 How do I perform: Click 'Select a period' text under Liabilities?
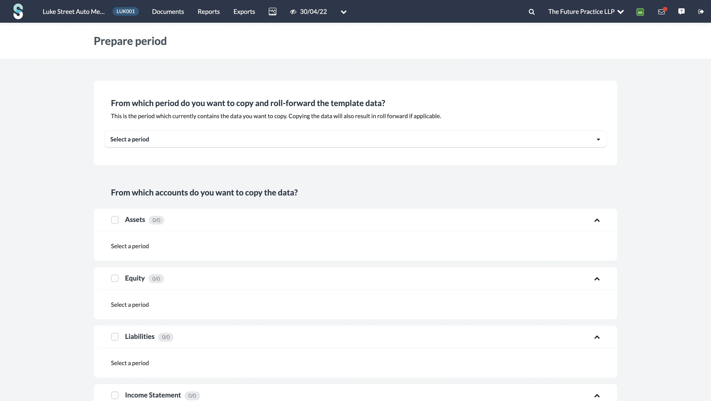pos(130,363)
